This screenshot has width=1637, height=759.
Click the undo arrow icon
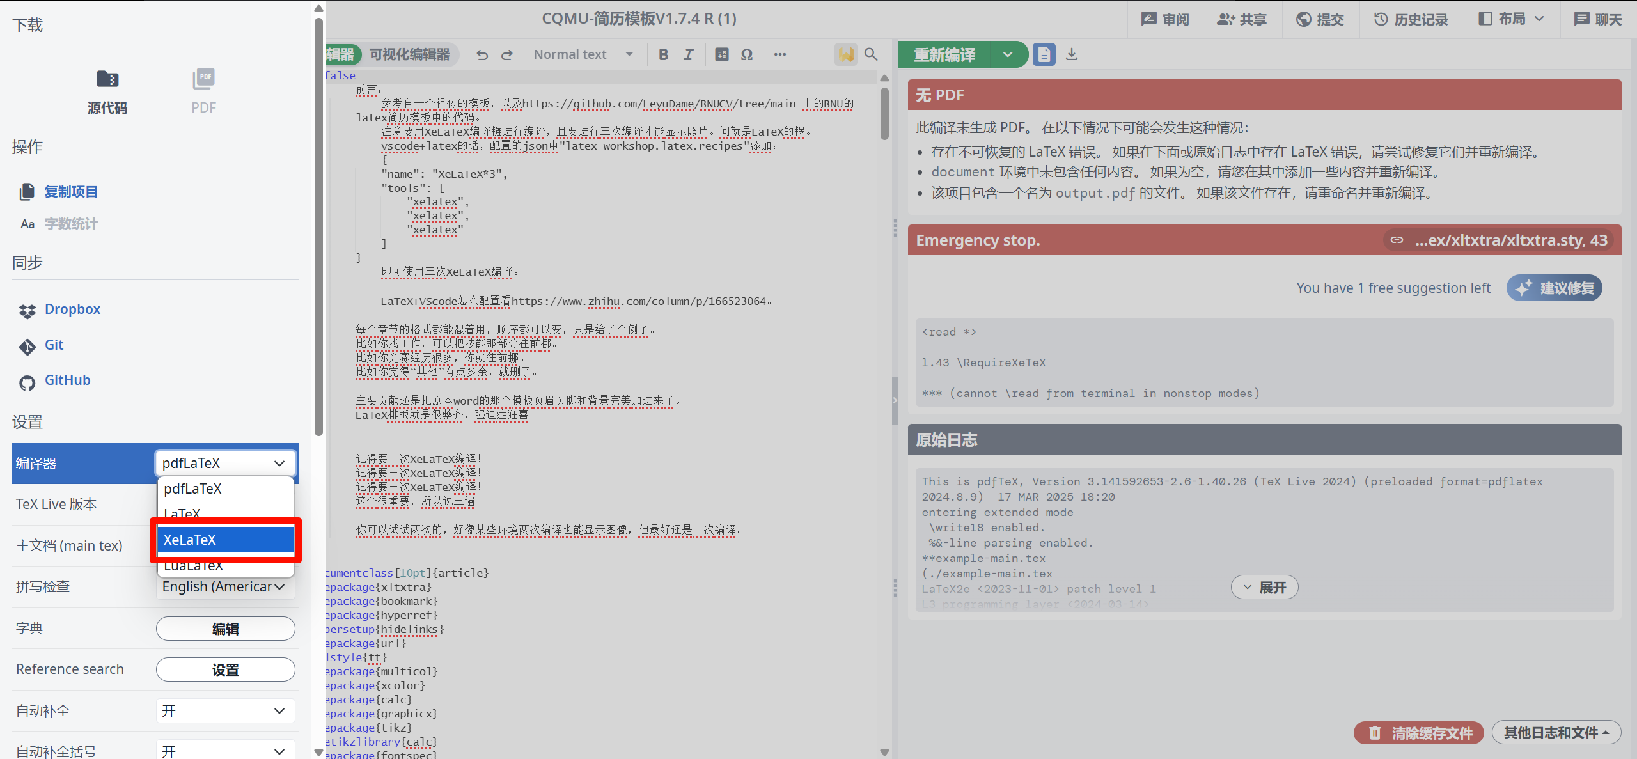tap(482, 55)
